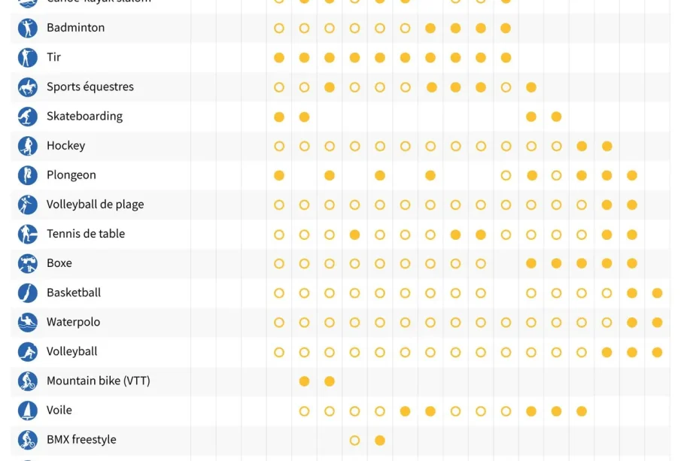Open the Volleyball label

click(71, 351)
